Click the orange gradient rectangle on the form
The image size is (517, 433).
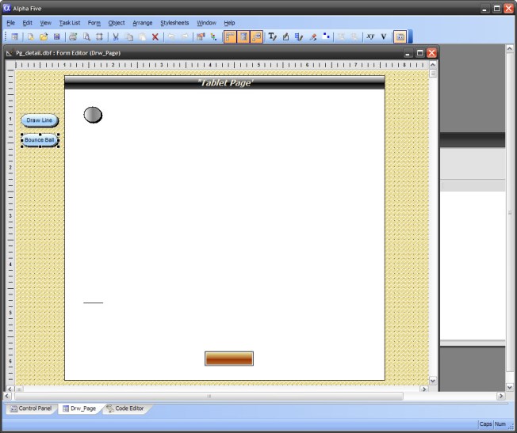click(x=229, y=359)
